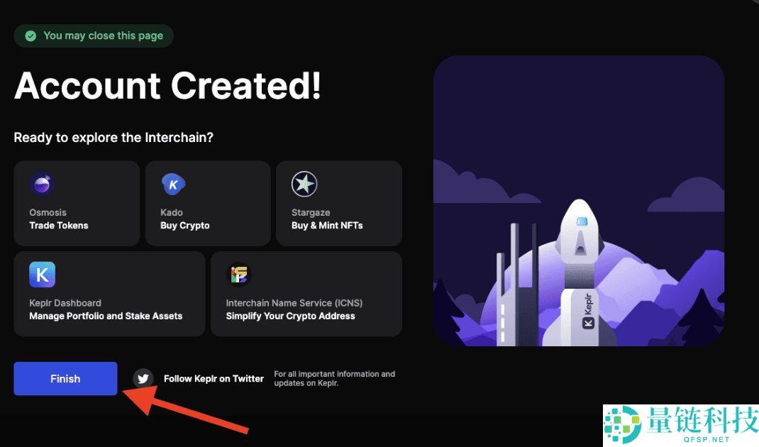
Task: Click 'You may close this page' text
Action: click(x=103, y=36)
